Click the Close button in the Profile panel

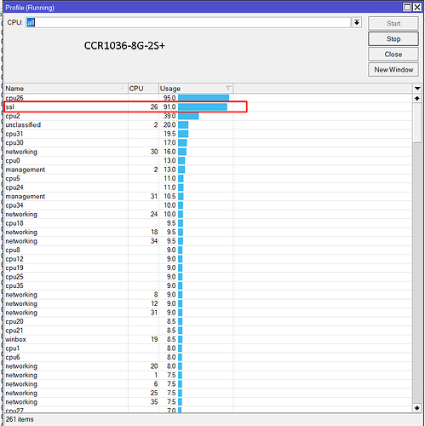[393, 55]
